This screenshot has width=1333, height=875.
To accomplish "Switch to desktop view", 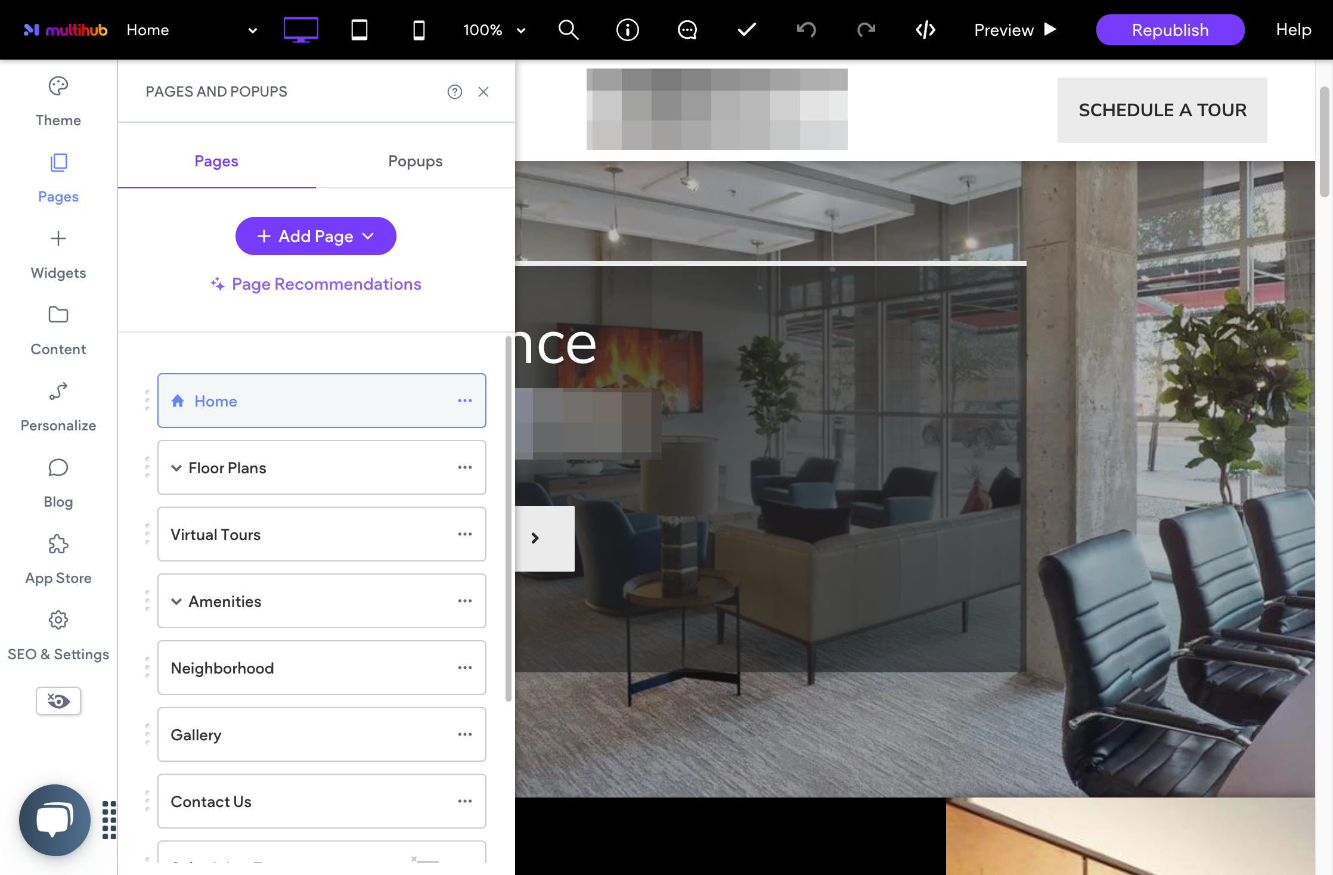I will [x=300, y=30].
